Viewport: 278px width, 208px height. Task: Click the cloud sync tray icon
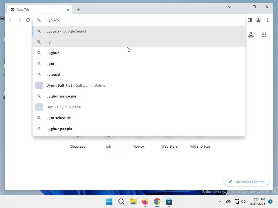228,201
